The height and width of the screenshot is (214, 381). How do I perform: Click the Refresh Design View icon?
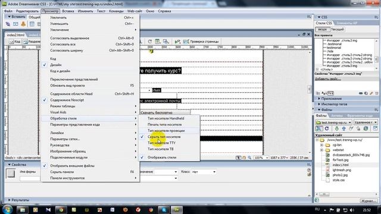point(150,42)
